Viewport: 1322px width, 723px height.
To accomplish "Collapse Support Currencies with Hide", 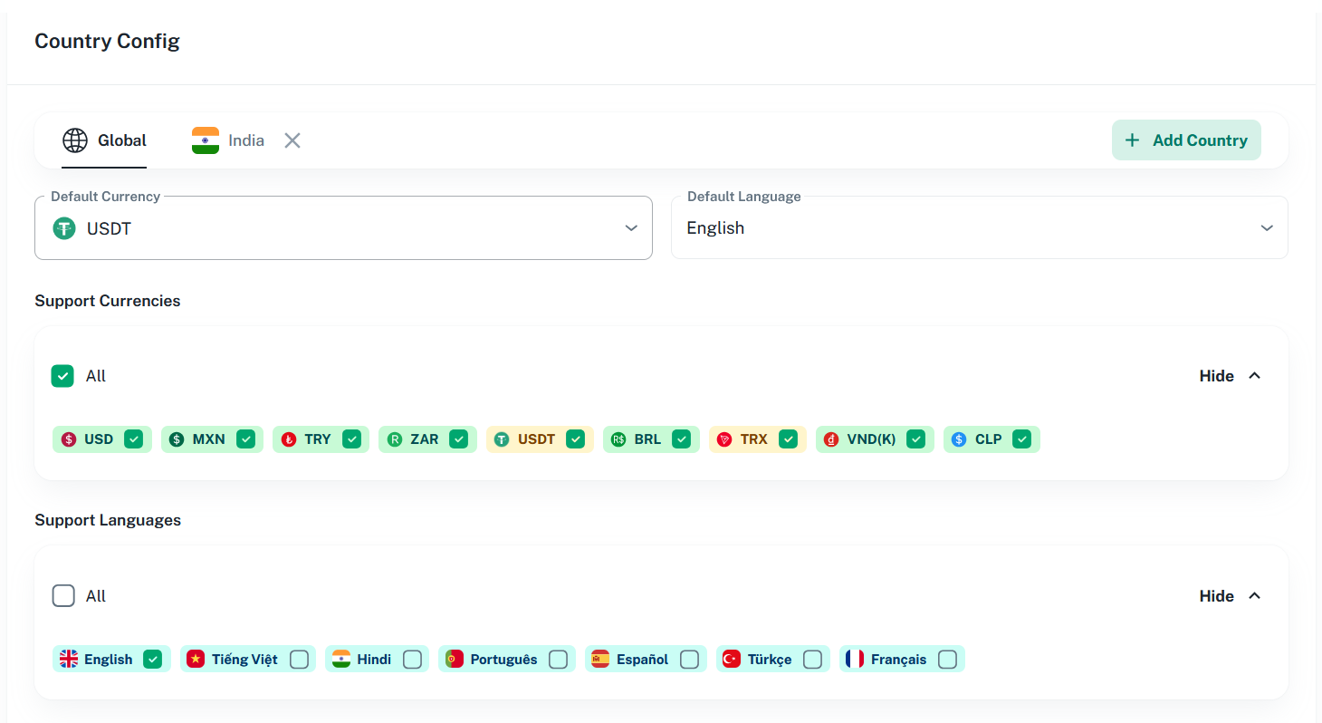I will 1230,376.
